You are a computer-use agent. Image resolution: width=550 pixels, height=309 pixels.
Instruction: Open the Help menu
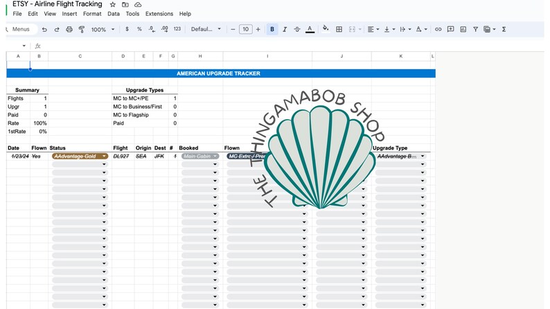[185, 14]
